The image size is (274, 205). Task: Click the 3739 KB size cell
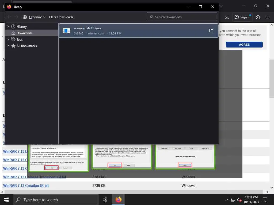tap(99, 186)
